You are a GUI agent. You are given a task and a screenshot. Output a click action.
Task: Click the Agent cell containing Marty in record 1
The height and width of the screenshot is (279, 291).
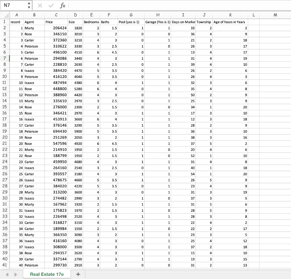pos(34,28)
